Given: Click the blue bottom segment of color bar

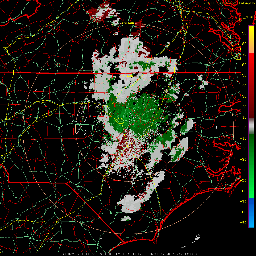Looking at the screenshot, I should click(251, 213).
